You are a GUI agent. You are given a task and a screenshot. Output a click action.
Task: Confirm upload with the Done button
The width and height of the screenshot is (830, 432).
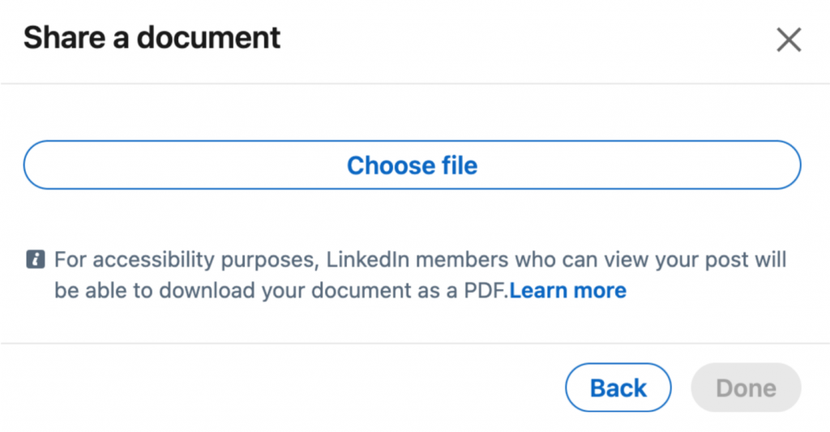746,388
